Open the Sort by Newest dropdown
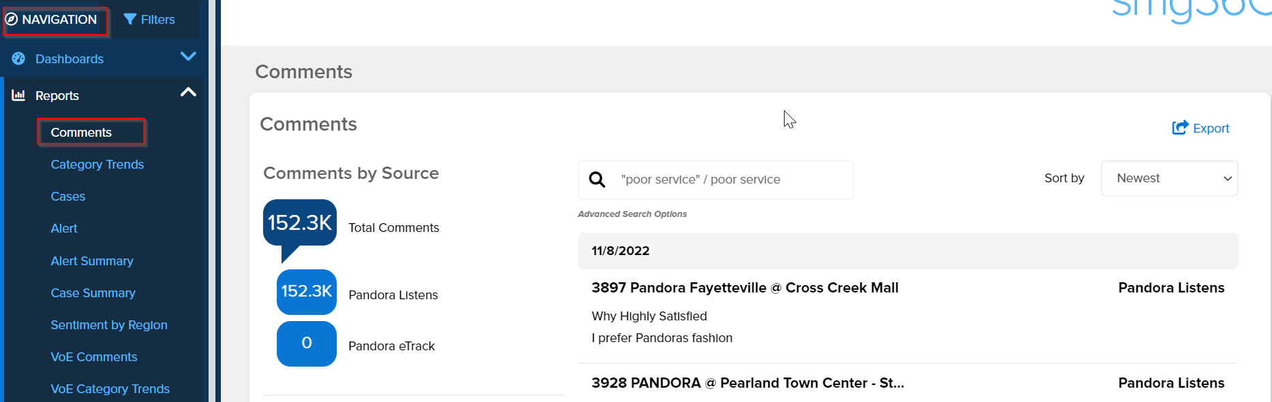Image resolution: width=1272 pixels, height=402 pixels. 1169,178
